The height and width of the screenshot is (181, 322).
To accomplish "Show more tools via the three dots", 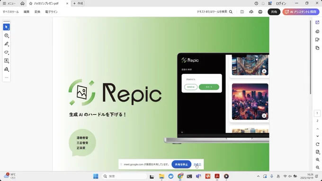I will click(x=6, y=78).
